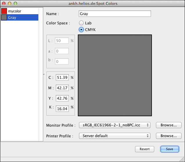The width and height of the screenshot is (185, 162).
Task: Click Browse next to Monitor Profile
Action: point(169,125)
